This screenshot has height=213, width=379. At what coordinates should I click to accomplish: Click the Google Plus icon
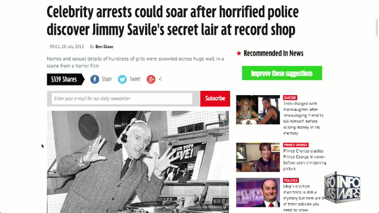[x=151, y=79]
